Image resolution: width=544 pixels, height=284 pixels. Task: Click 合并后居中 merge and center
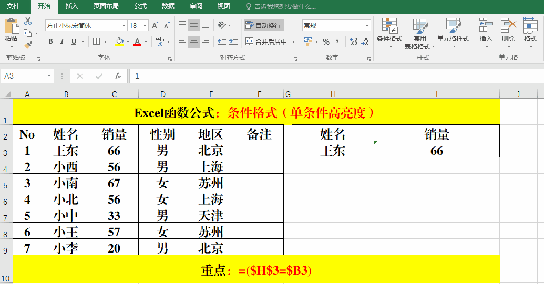point(266,41)
